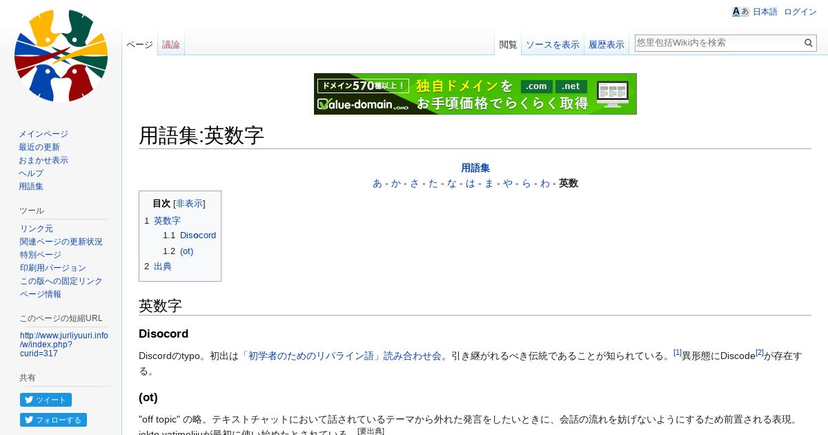Viewport: 828px width, 435px height.
Task: Jump to な index page
Action: [x=451, y=184]
